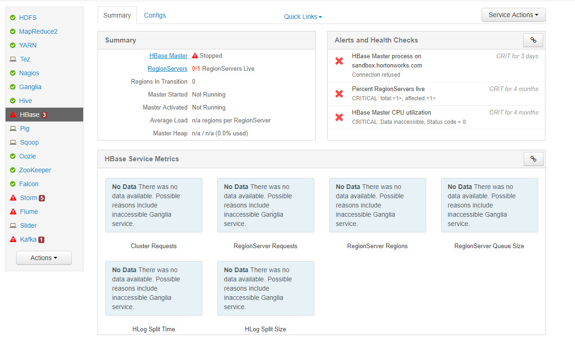
Task: Click the HBase Master link in Summary
Action: coord(168,55)
